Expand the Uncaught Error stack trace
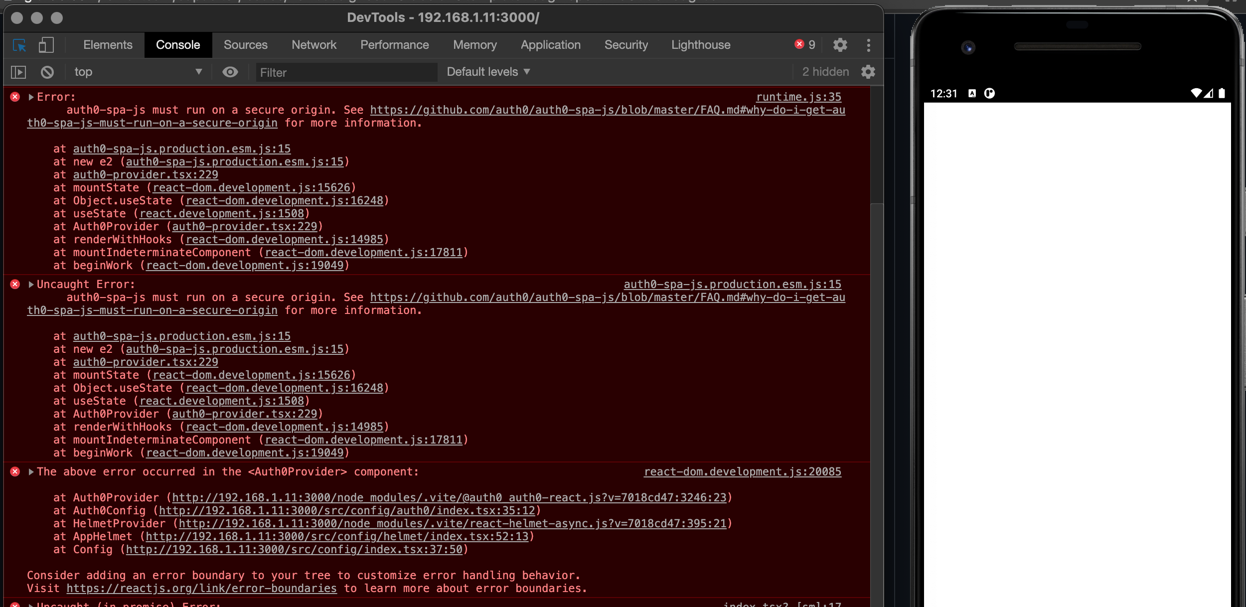Viewport: 1246px width, 607px height. coord(30,284)
